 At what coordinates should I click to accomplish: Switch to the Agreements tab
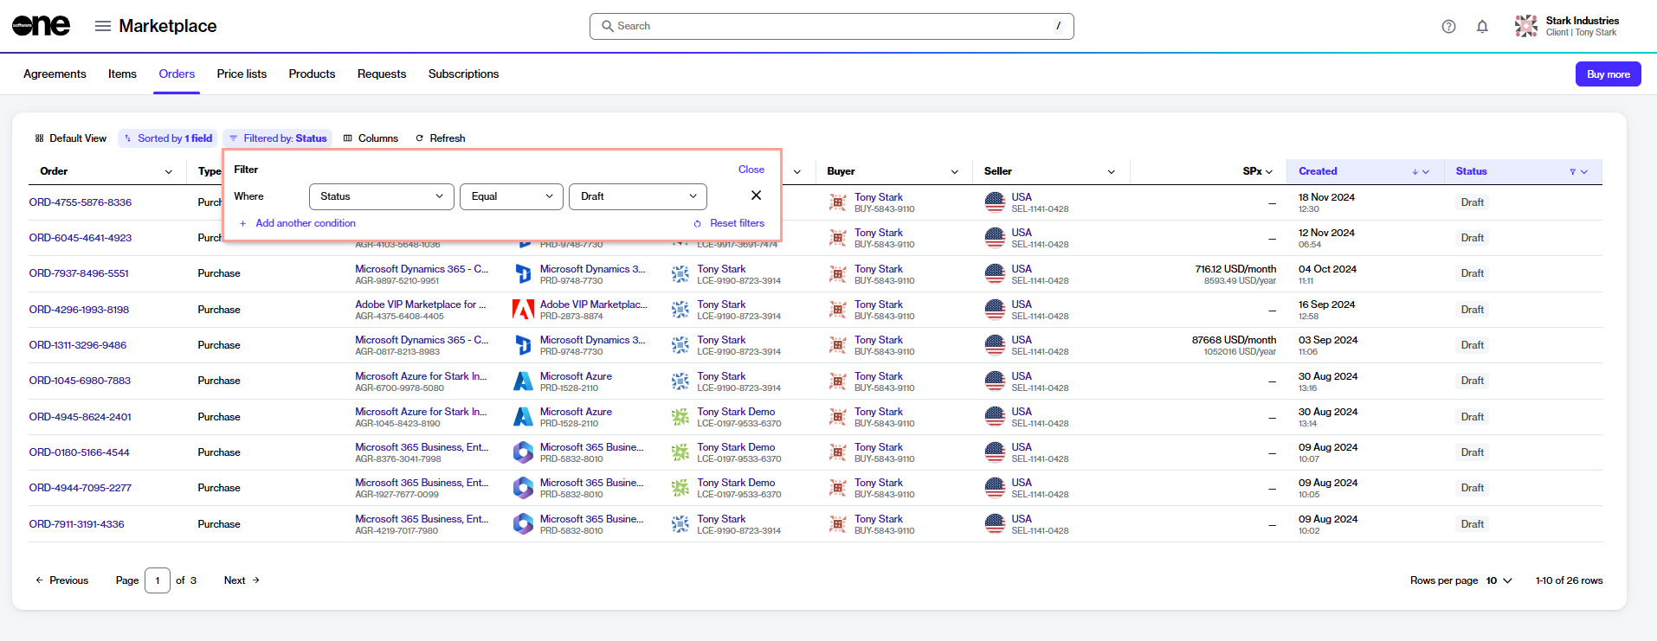click(x=55, y=74)
